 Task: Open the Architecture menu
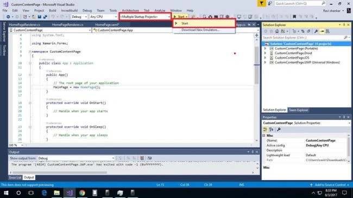pyautogui.click(x=130, y=10)
